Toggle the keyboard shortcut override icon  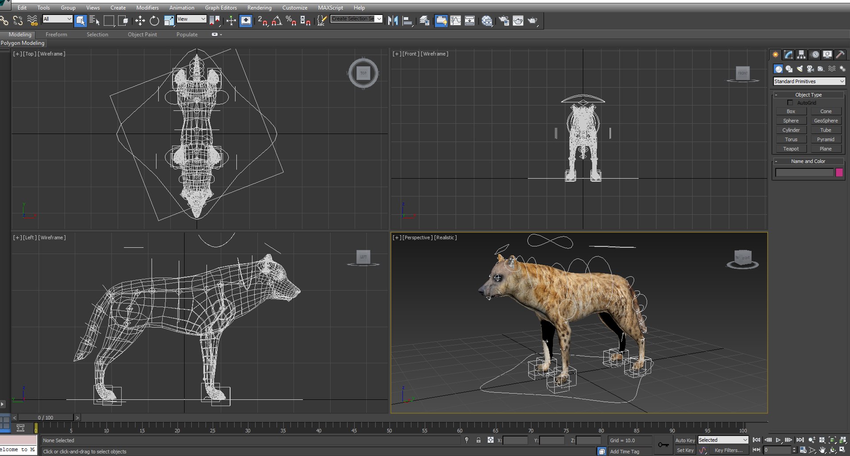pyautogui.click(x=246, y=20)
